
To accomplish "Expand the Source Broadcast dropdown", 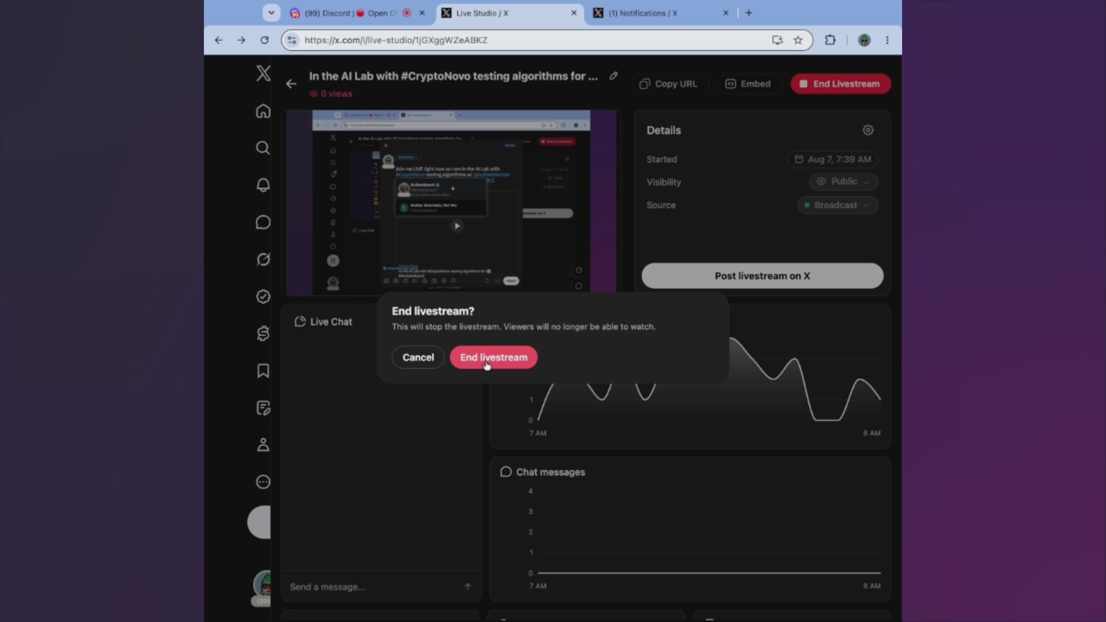I will pos(838,205).
